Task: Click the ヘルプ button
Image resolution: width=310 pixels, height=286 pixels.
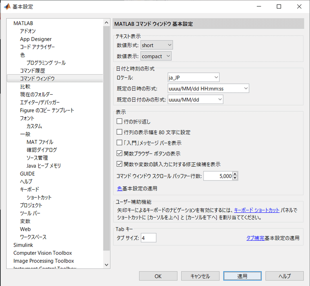Action: click(284, 276)
